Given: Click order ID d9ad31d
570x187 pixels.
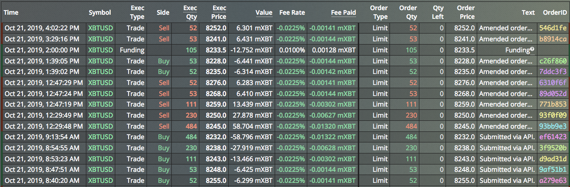Looking at the screenshot, I should [553, 159].
